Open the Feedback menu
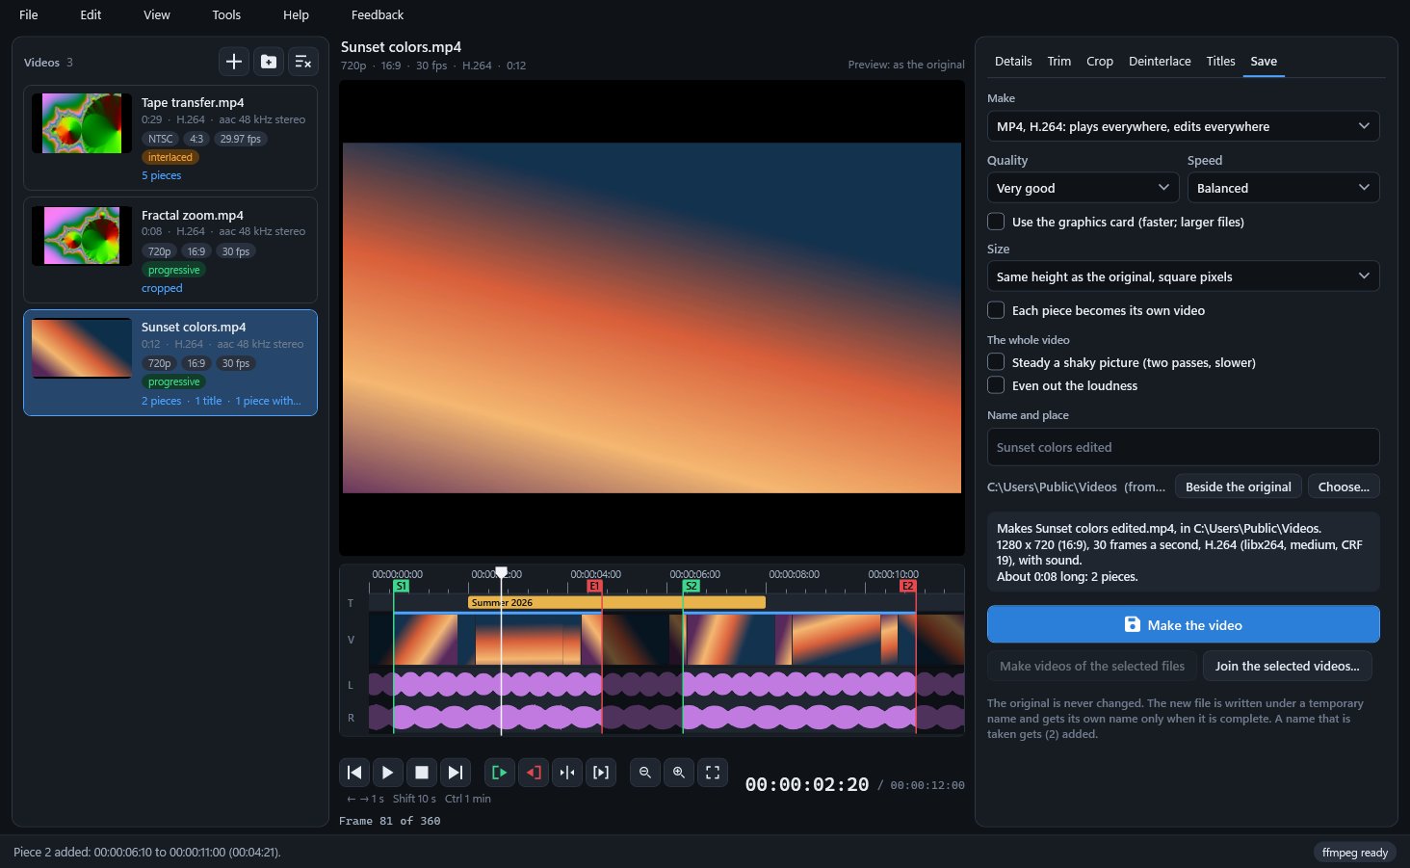 pyautogui.click(x=378, y=14)
